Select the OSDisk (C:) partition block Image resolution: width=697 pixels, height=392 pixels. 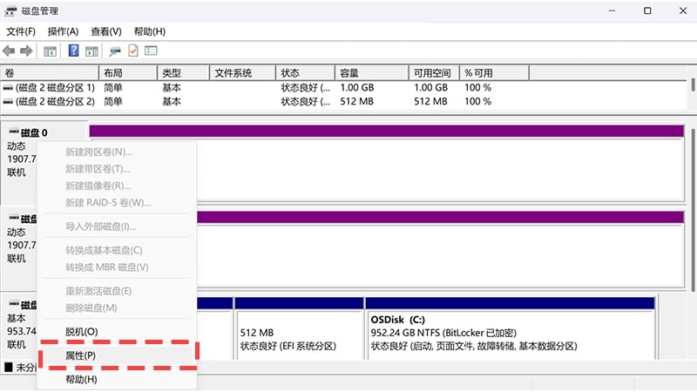(510, 329)
